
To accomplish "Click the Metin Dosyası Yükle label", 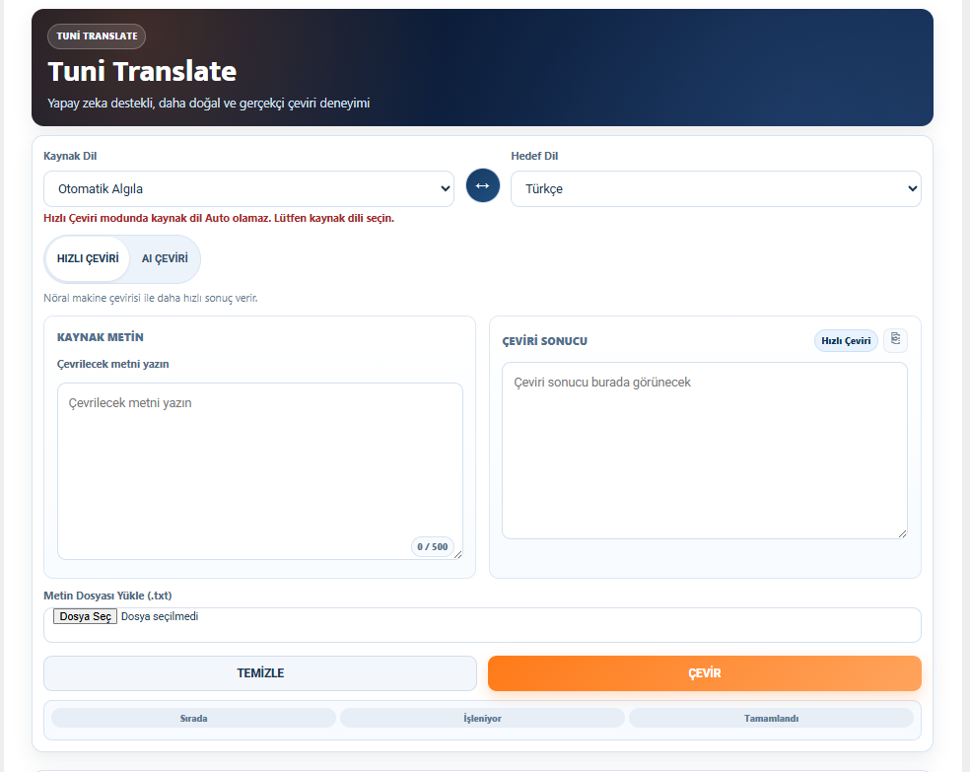I will pos(107,596).
